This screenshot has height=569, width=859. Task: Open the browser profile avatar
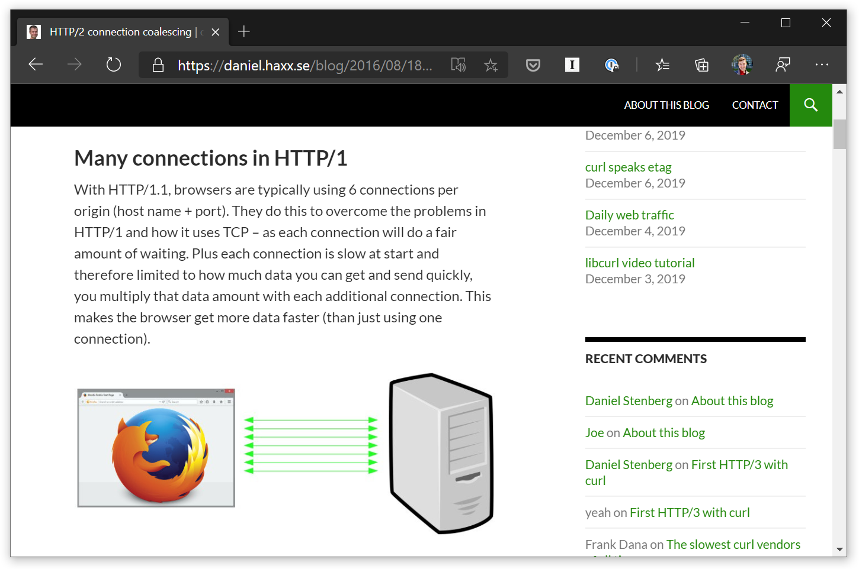[742, 64]
